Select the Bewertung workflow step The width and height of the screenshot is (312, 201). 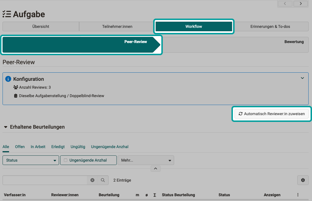point(294,42)
